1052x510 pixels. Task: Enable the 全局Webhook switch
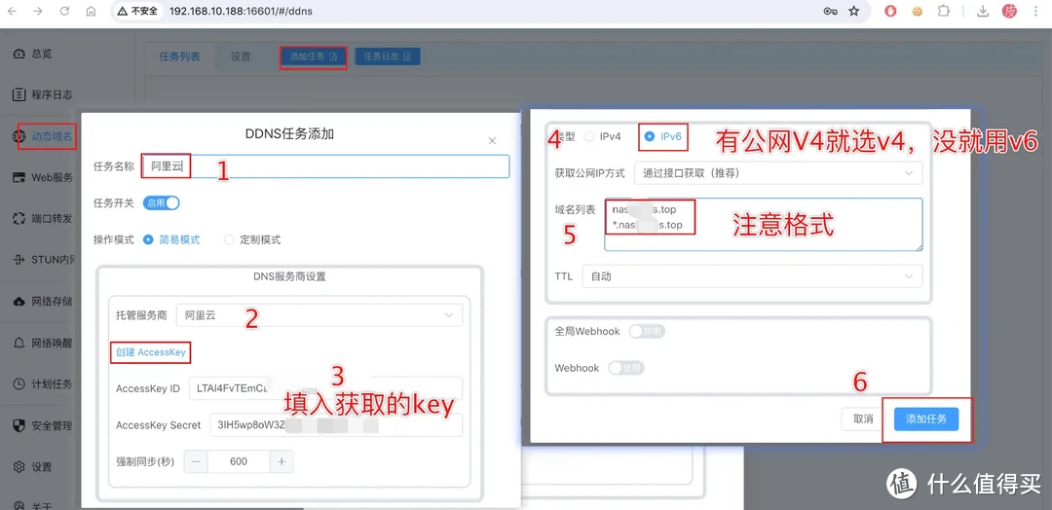[x=647, y=332]
